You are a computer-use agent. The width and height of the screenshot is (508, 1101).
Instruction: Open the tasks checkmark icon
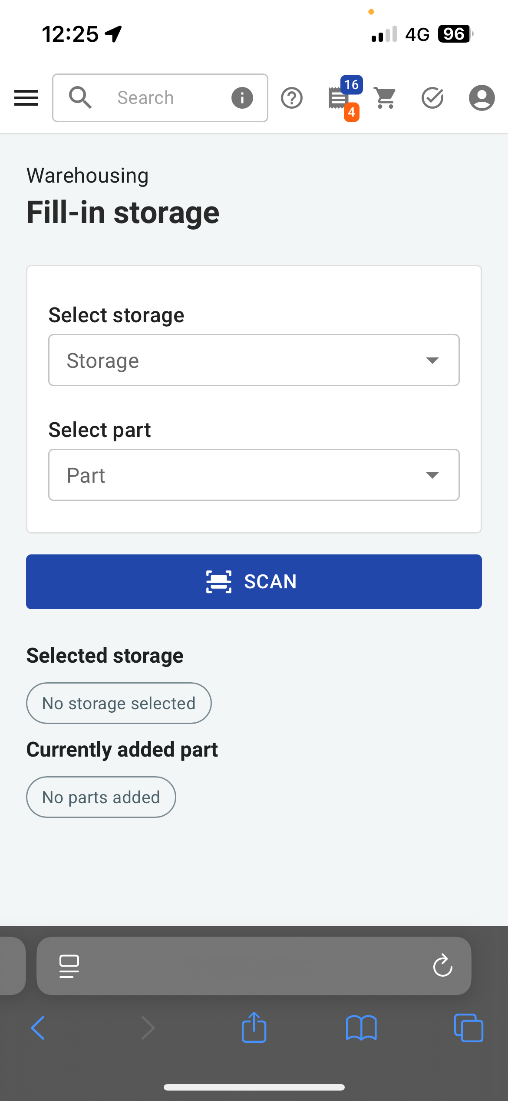(432, 98)
